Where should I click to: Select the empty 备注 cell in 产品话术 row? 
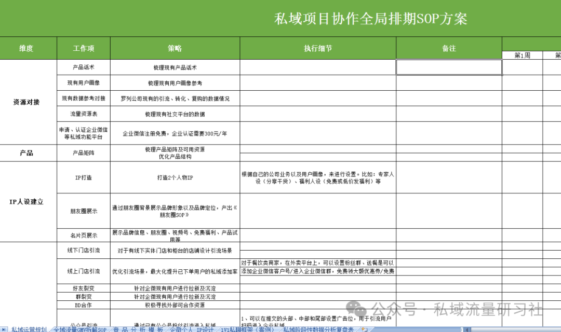pyautogui.click(x=449, y=67)
